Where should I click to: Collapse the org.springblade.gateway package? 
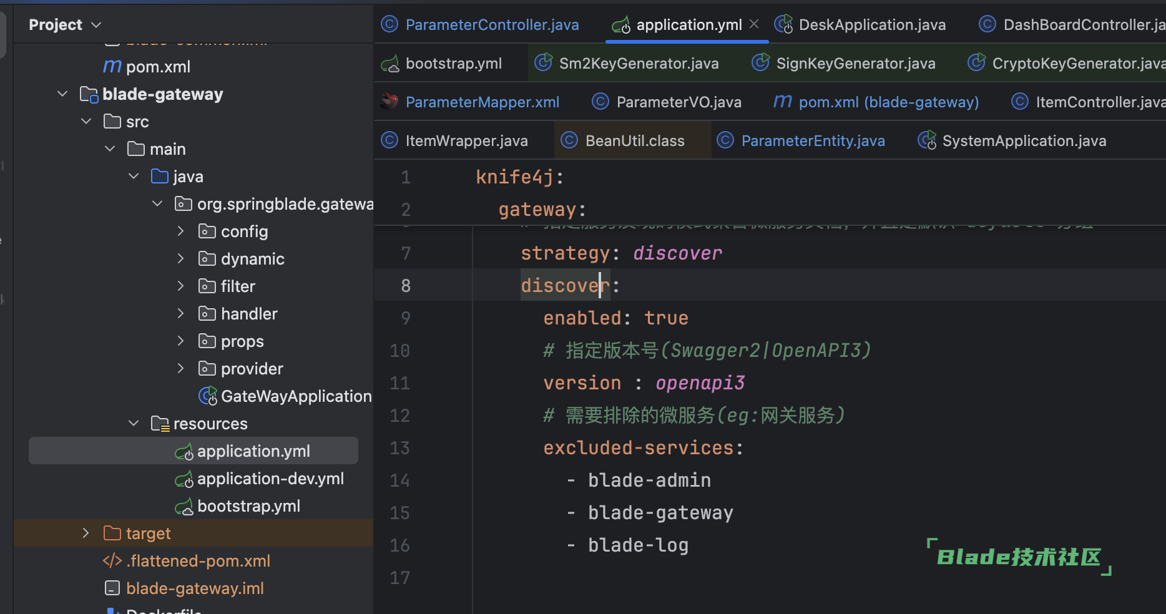tap(157, 204)
